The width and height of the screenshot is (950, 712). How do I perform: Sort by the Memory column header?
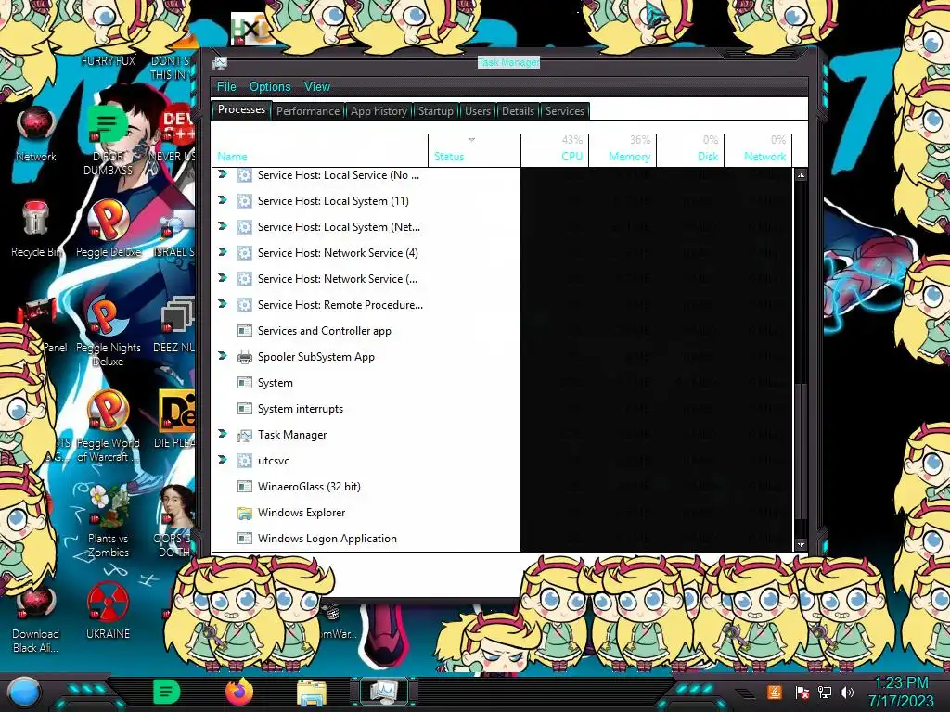click(x=623, y=151)
